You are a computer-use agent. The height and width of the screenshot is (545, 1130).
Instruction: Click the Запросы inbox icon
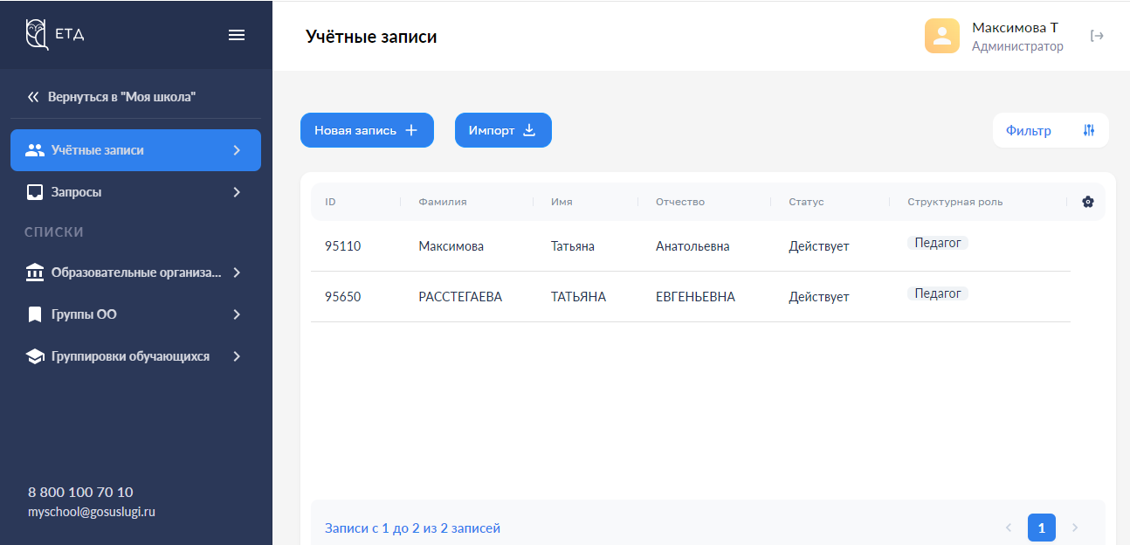35,192
